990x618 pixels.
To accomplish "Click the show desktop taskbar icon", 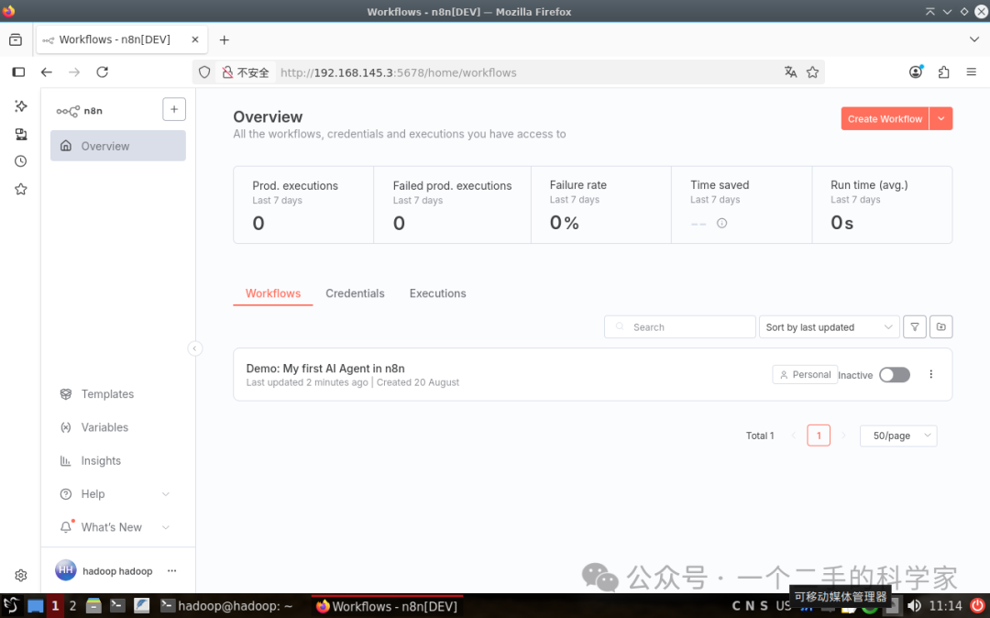I will (x=36, y=606).
